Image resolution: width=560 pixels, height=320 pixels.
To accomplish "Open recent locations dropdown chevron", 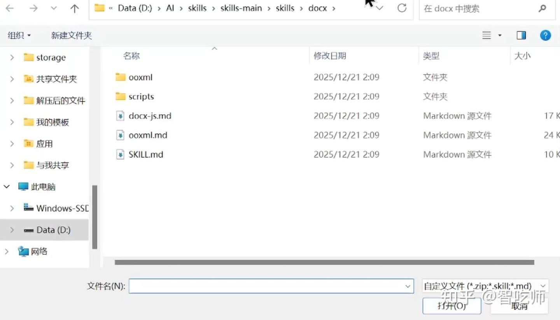I will (x=54, y=8).
